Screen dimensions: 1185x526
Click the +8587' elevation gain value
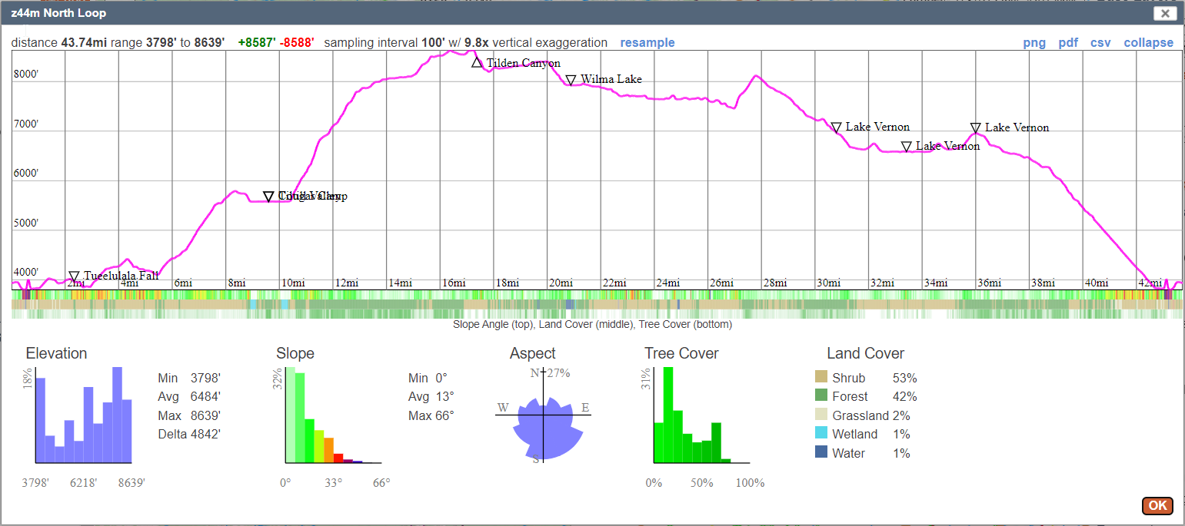[257, 43]
